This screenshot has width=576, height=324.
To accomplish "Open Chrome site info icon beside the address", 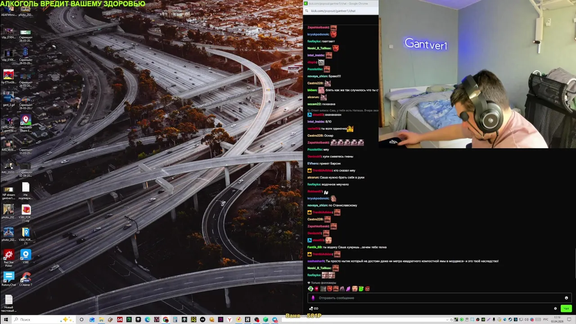I will pos(307,11).
